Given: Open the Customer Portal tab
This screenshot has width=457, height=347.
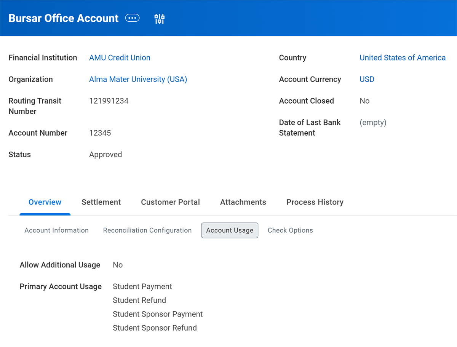Looking at the screenshot, I should (170, 202).
